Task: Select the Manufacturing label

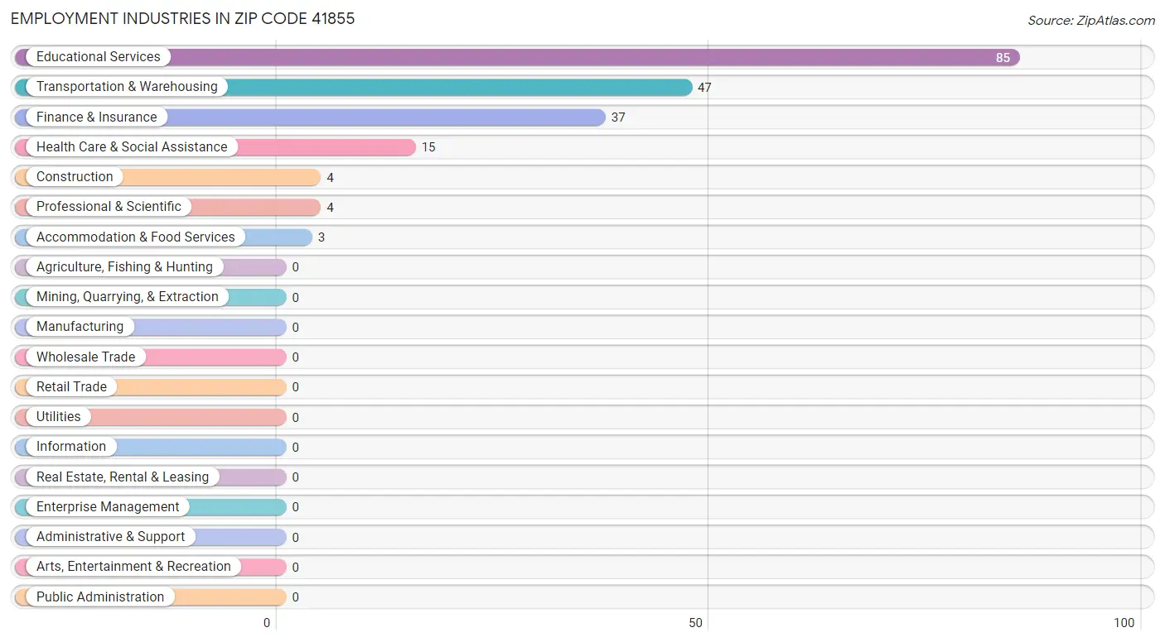Action: 80,327
